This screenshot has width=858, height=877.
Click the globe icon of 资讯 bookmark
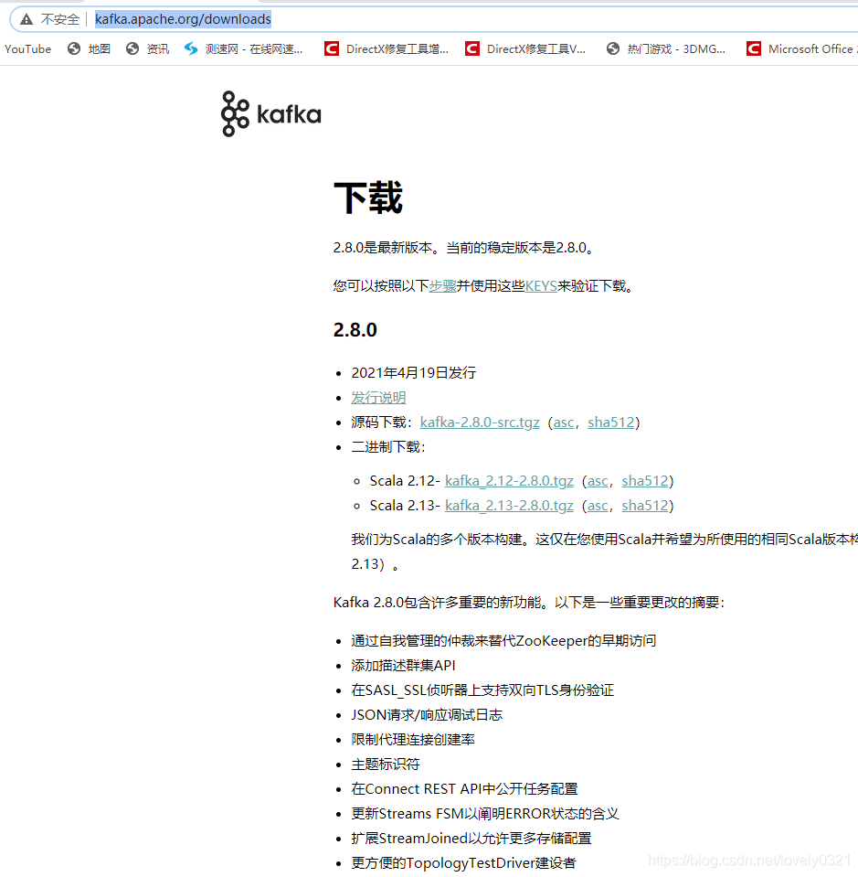tap(132, 49)
